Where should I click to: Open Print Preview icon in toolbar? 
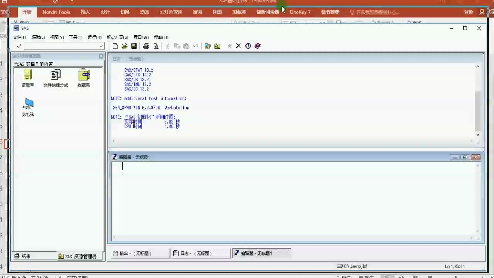pos(156,46)
